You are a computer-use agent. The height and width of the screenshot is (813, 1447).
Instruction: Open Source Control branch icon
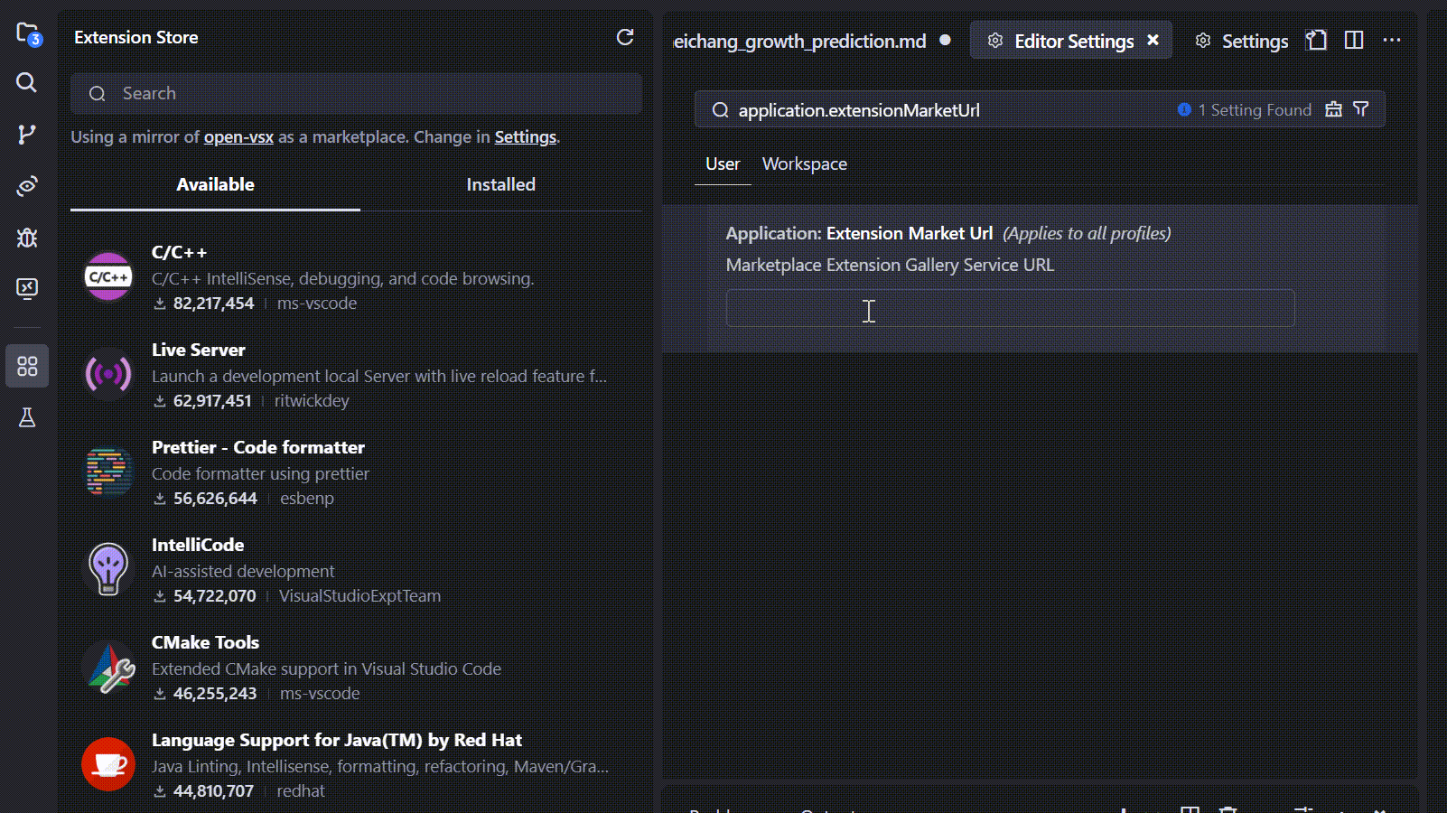coord(27,135)
